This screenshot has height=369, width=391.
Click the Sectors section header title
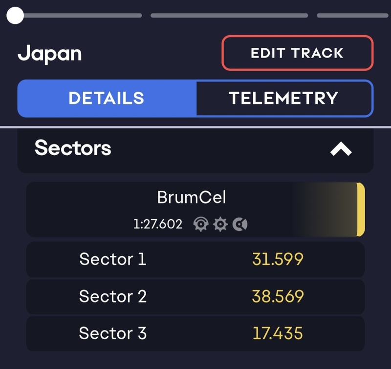[73, 148]
